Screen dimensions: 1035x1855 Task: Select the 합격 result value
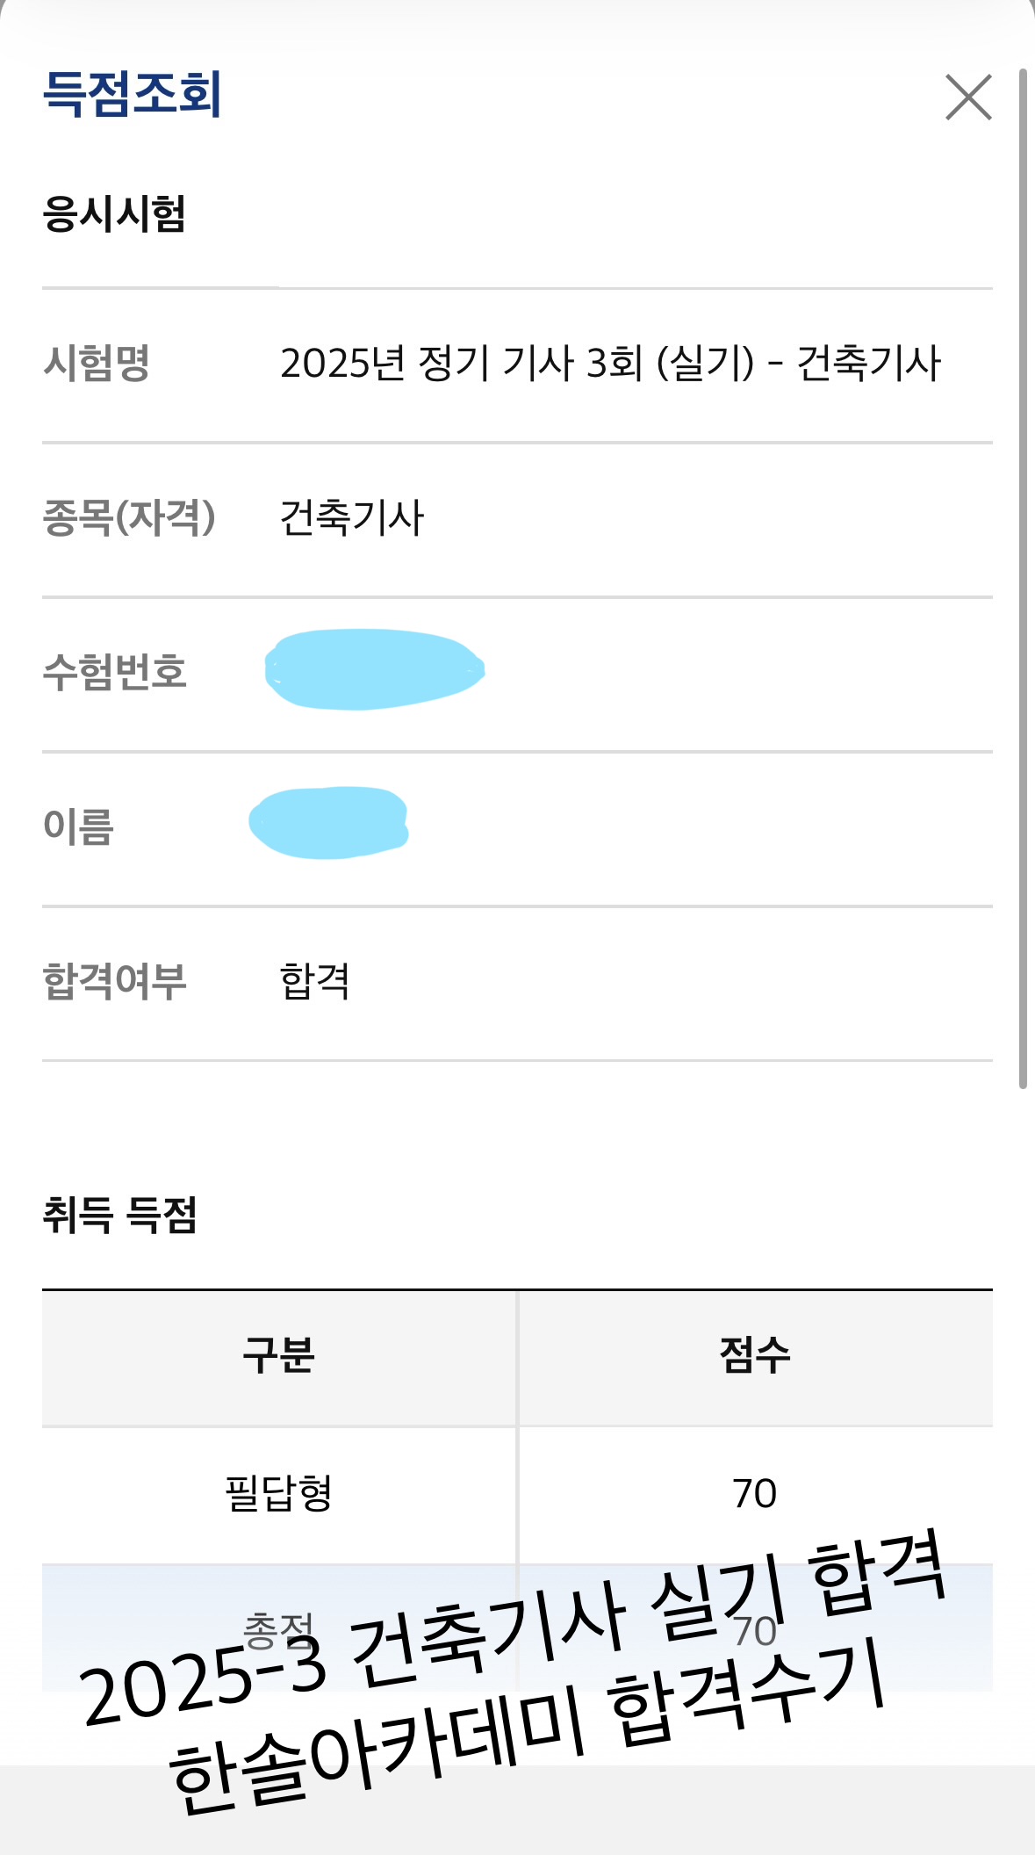click(314, 981)
